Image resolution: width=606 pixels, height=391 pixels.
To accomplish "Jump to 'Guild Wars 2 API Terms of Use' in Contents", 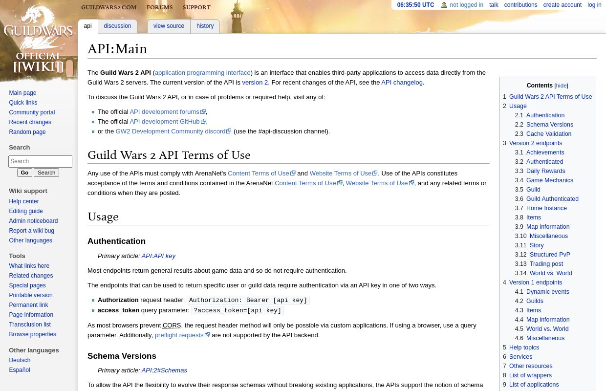I will [550, 97].
